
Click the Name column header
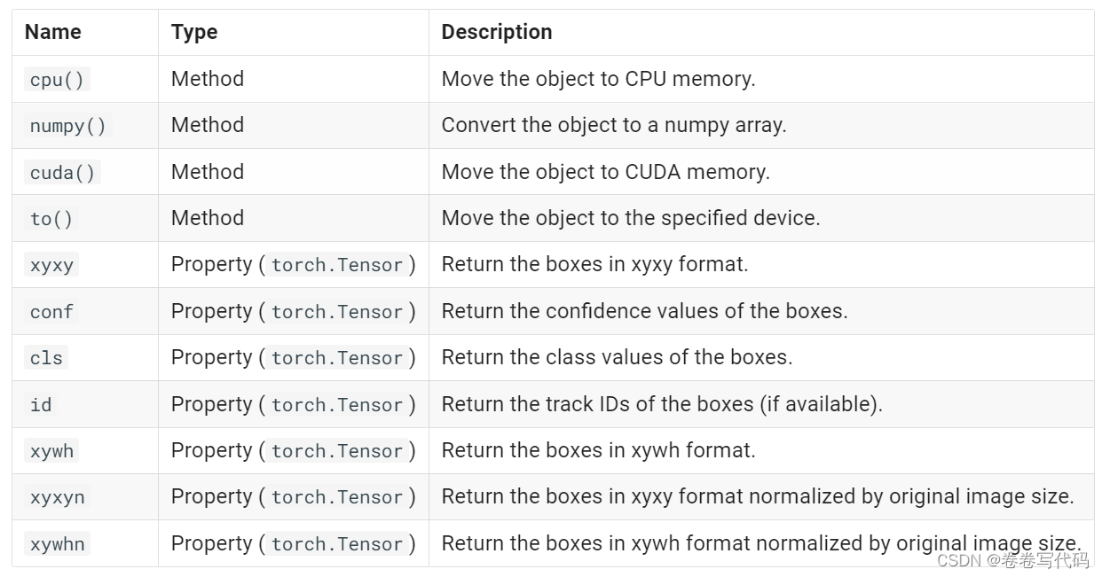(x=52, y=32)
